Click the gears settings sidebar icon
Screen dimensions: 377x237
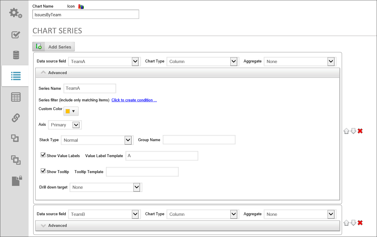tap(15, 13)
